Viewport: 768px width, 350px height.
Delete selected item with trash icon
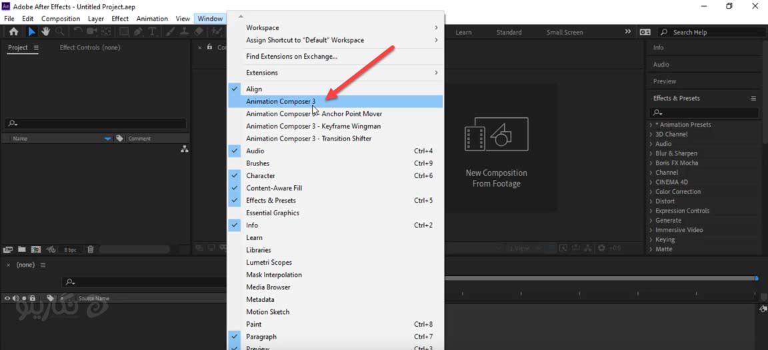[x=91, y=249]
